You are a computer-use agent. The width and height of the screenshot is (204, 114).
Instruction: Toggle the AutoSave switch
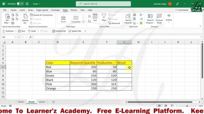point(20,4)
